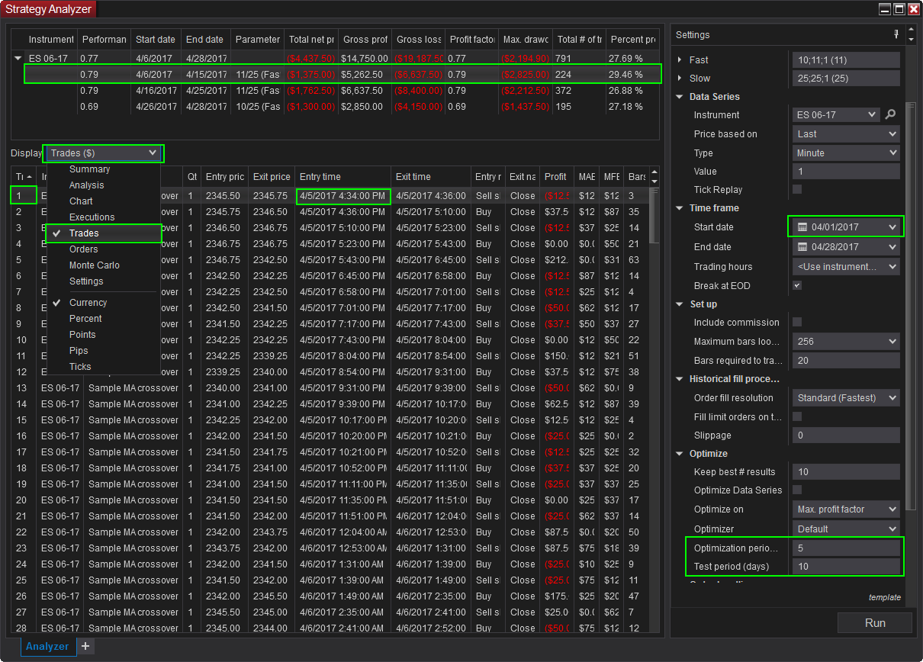Click the instrument search magnifier icon
This screenshot has height=662, width=923.
coord(890,115)
